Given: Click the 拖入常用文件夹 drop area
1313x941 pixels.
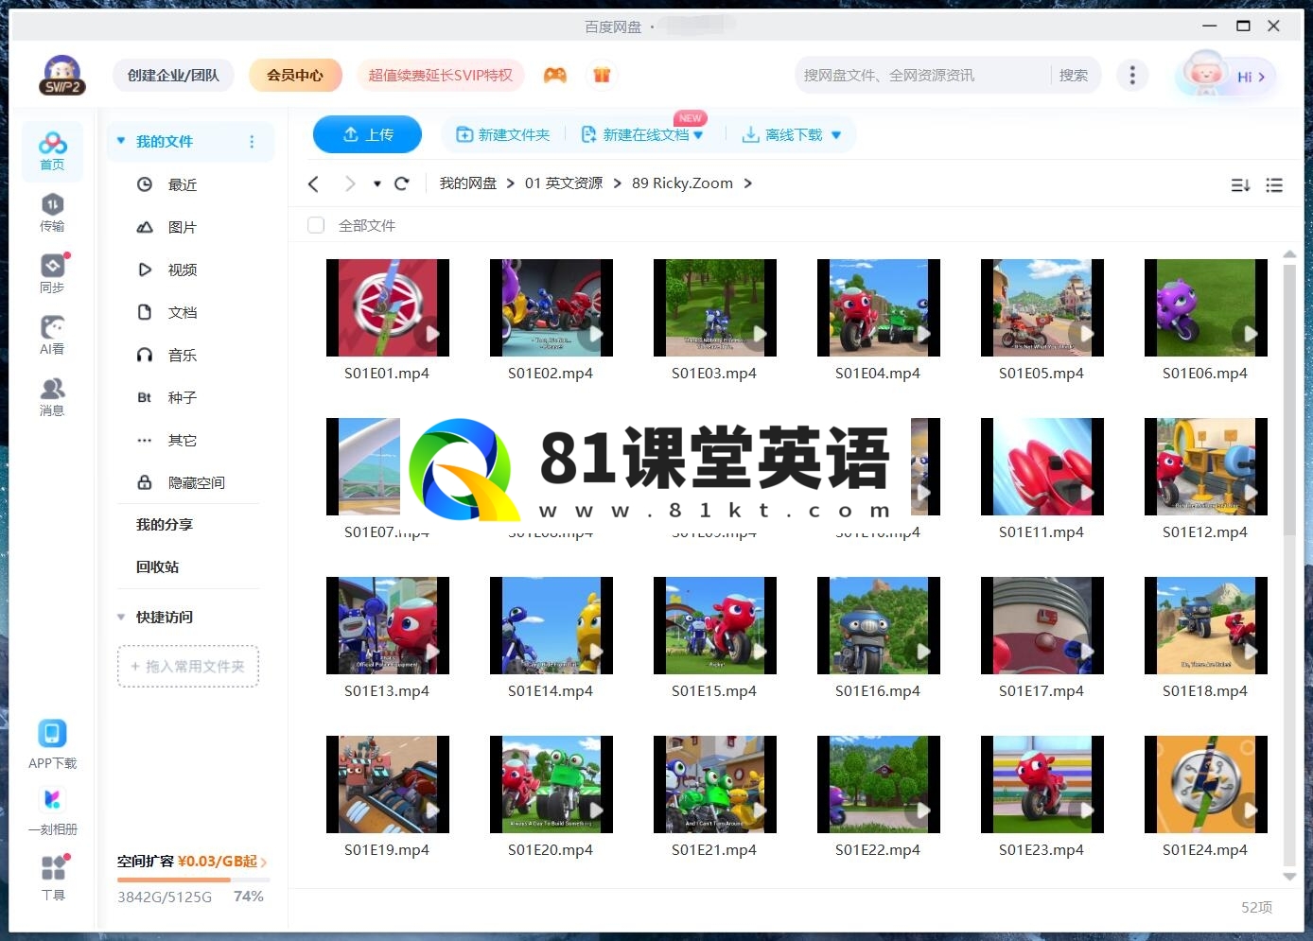Looking at the screenshot, I should [x=188, y=666].
